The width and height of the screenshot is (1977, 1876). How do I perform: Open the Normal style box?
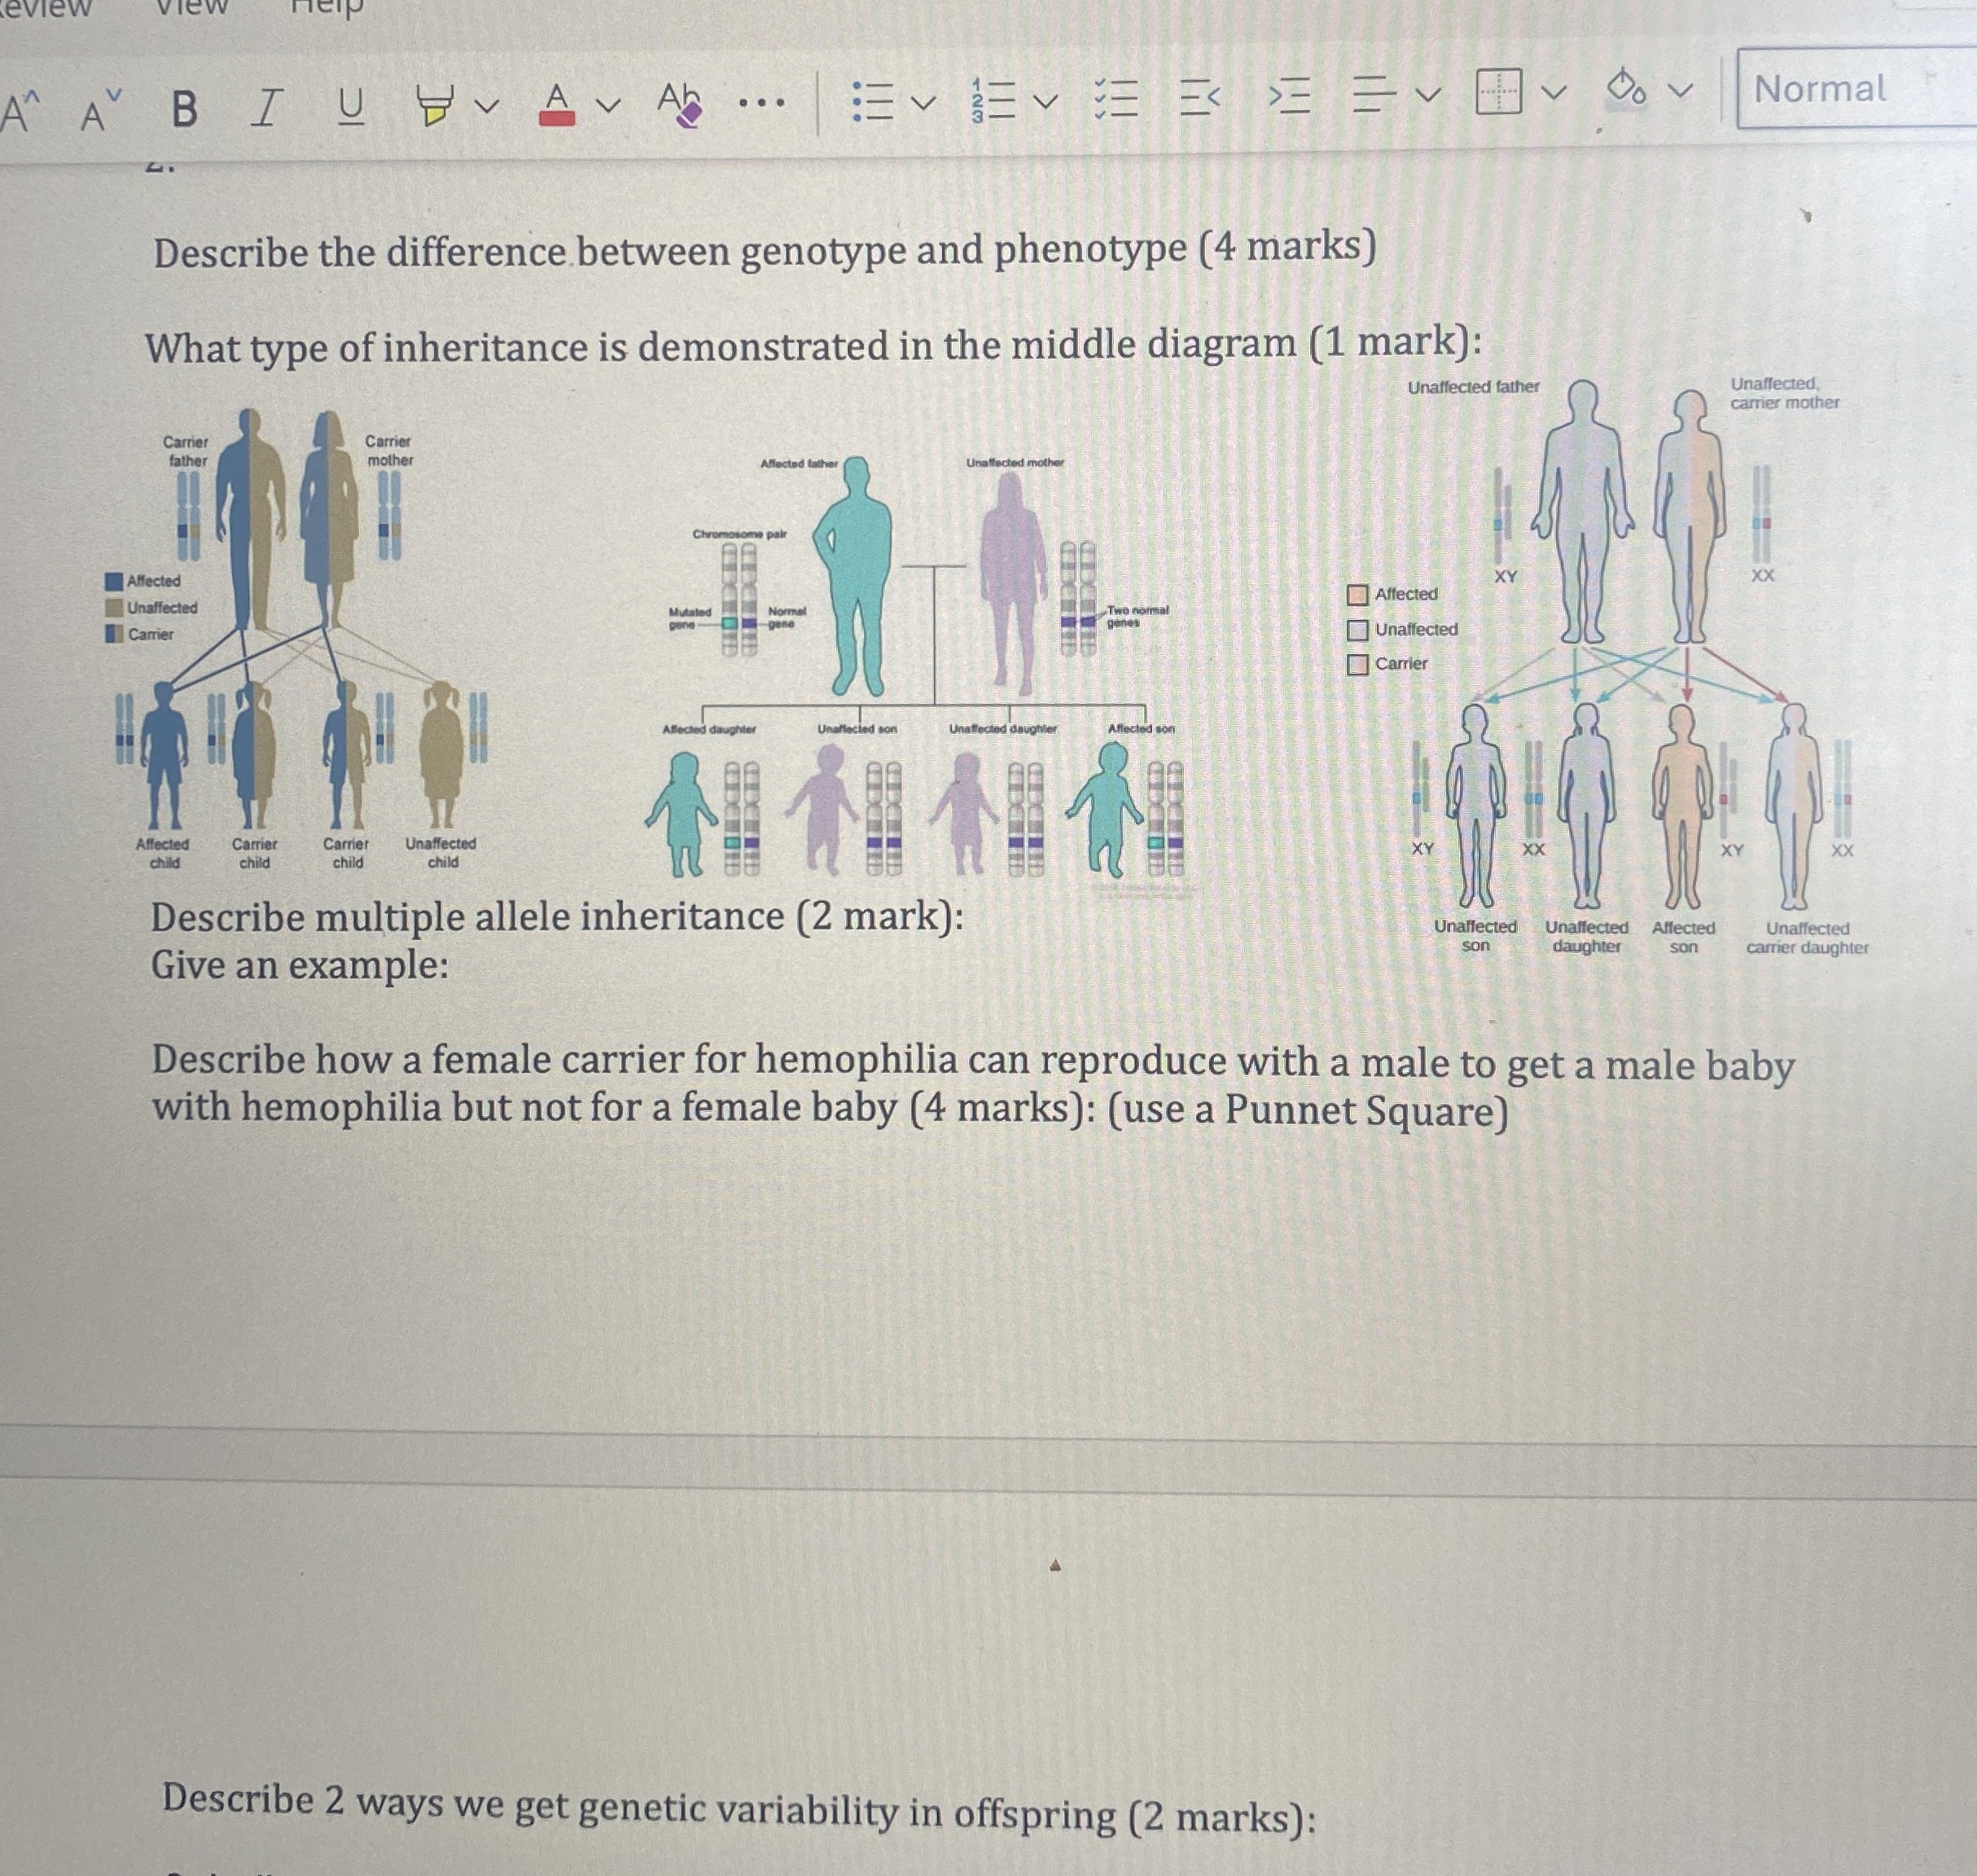tap(1857, 89)
